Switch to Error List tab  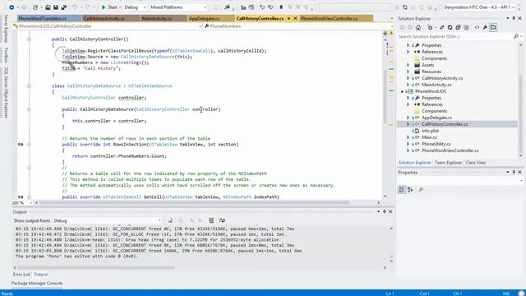pyautogui.click(x=21, y=274)
